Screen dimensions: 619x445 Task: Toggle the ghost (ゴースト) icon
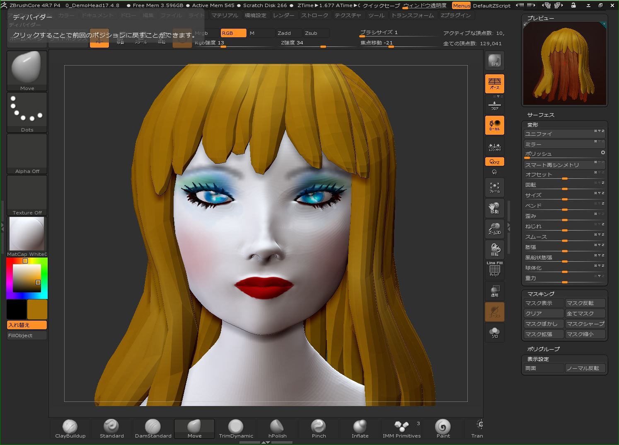(494, 312)
